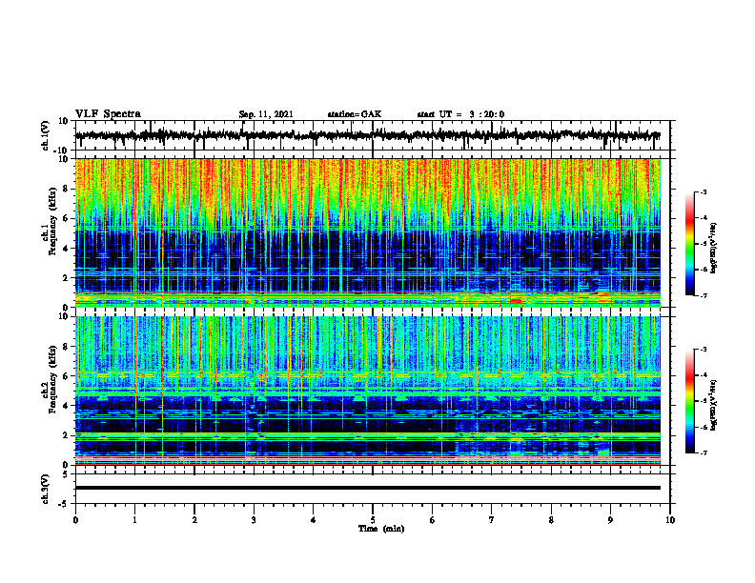This screenshot has height=583, width=755.
Task: Click the ch.2 spectrogram color scale bar
Action: pyautogui.click(x=690, y=401)
